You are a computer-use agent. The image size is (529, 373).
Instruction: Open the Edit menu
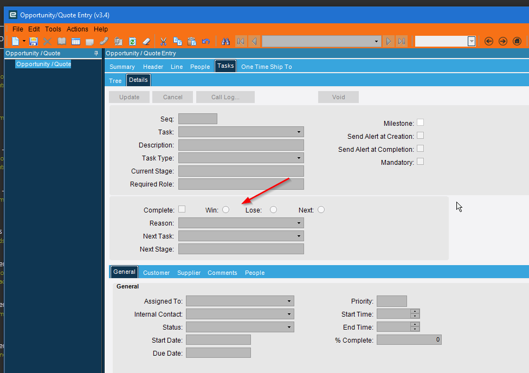pyautogui.click(x=34, y=29)
